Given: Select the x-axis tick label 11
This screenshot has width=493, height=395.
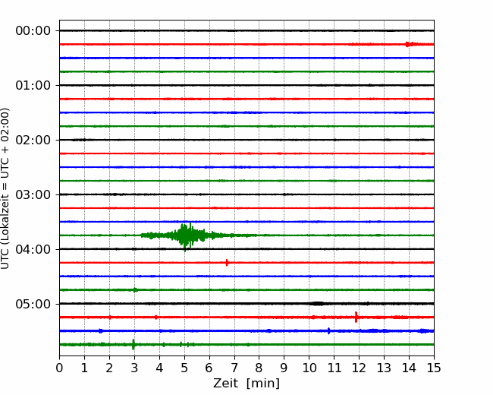Looking at the screenshot, I should [334, 368].
